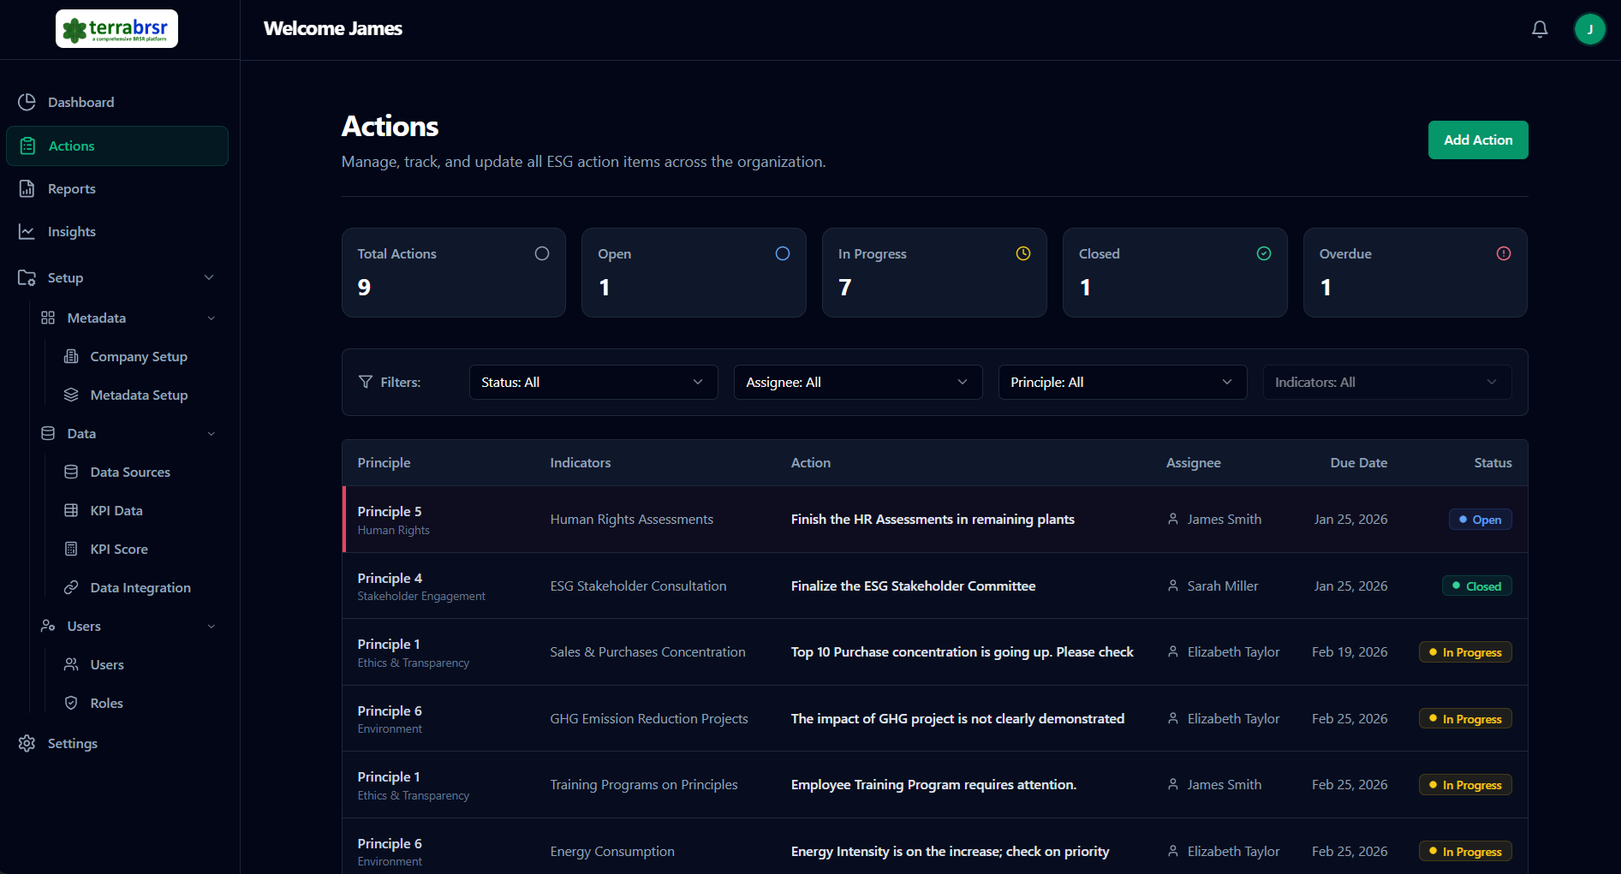Viewport: 1621px width, 874px height.
Task: Click the Insights line chart icon
Action: (27, 231)
